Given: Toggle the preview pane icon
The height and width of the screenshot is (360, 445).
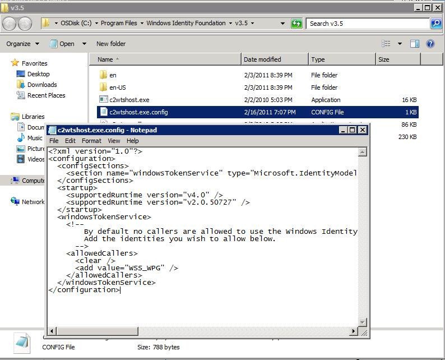Looking at the screenshot, I should coord(415,44).
